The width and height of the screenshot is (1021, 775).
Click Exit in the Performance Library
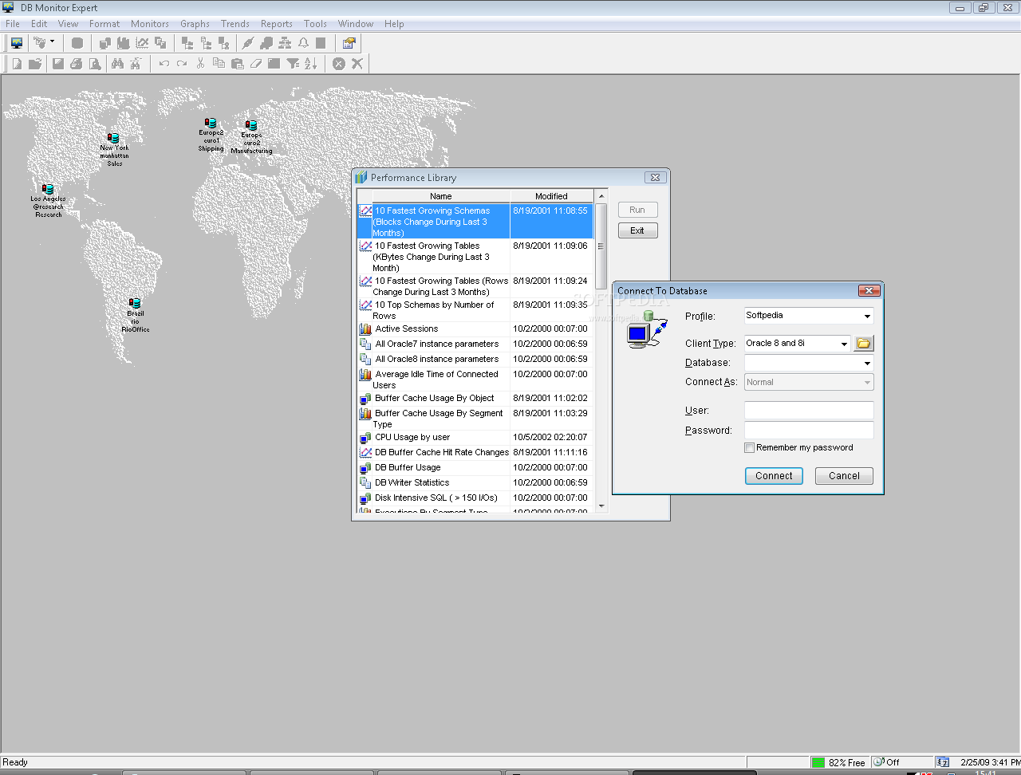click(x=637, y=230)
